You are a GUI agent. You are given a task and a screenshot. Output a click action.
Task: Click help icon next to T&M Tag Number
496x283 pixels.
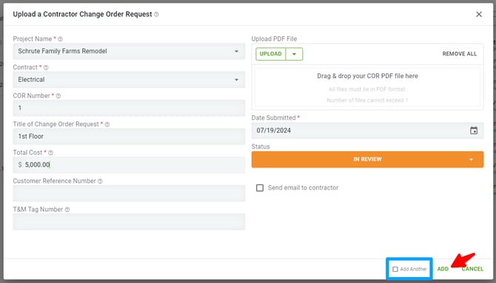click(67, 210)
